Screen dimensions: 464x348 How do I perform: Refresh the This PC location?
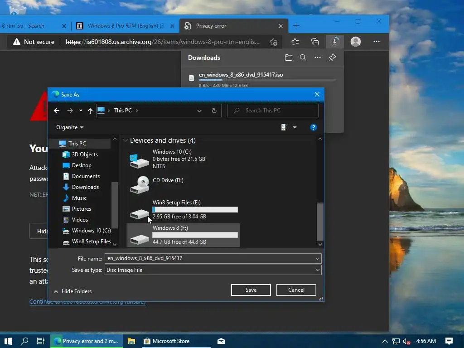(x=214, y=111)
